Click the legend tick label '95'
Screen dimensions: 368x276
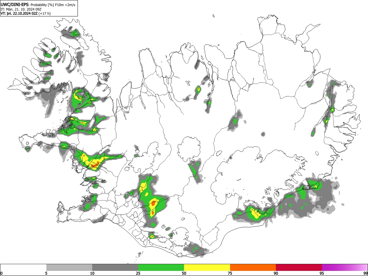[x=322, y=273]
